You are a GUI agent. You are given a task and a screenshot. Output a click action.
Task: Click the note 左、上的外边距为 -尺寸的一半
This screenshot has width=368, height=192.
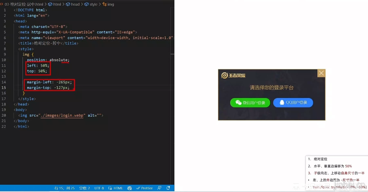pos(336,180)
